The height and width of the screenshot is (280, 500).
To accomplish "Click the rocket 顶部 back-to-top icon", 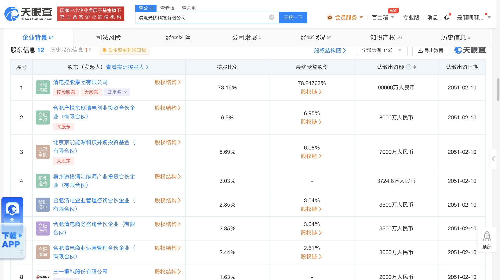I will (487, 240).
